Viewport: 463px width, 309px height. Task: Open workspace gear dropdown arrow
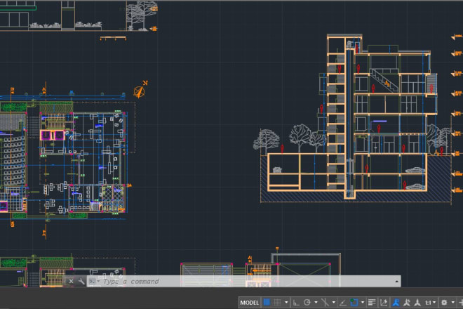(x=452, y=303)
